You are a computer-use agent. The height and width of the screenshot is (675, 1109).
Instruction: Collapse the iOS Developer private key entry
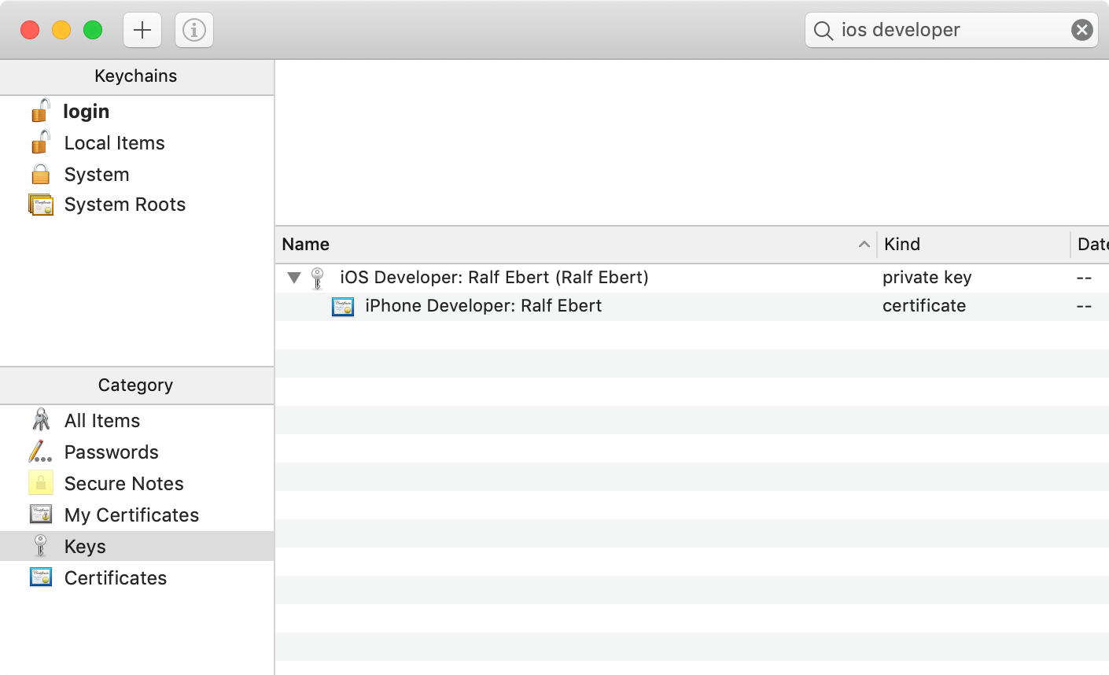pos(293,278)
